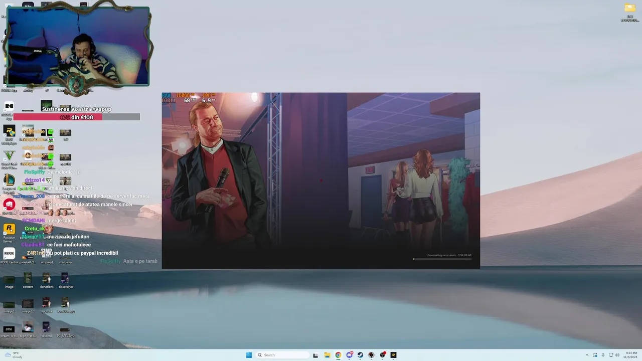Screen dimensions: 642x361
Task: Select the image22 desktop file
Action: tap(28, 305)
